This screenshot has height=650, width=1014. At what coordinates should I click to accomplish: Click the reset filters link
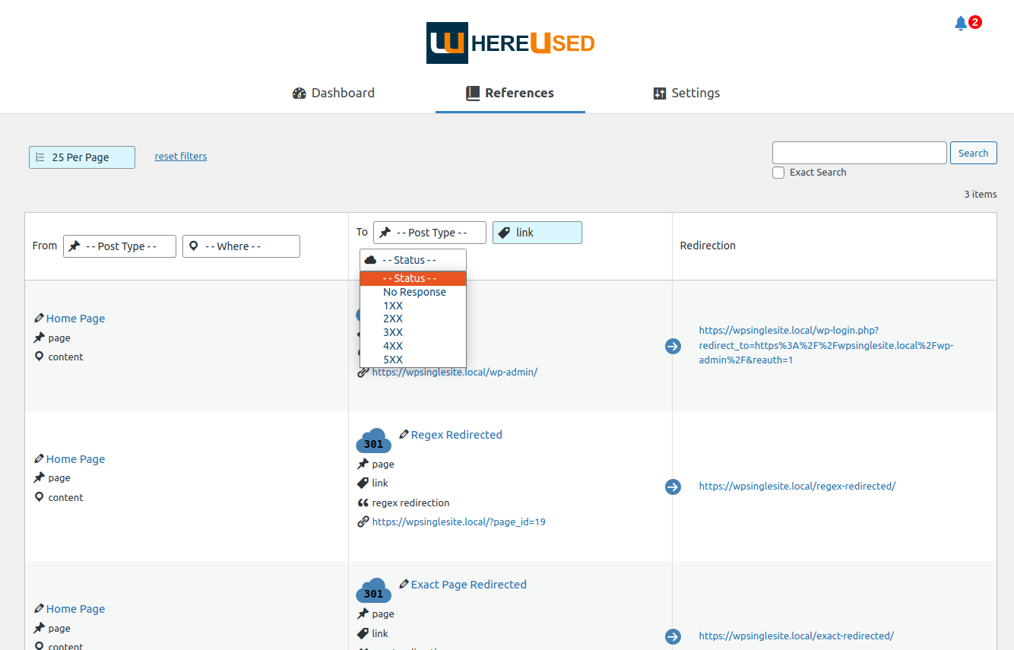pos(181,157)
